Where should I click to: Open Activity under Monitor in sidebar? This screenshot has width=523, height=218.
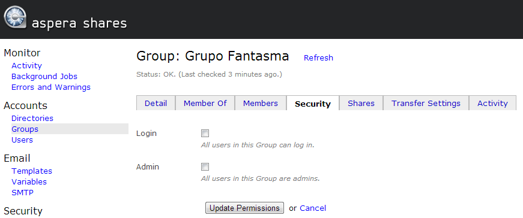(x=26, y=65)
